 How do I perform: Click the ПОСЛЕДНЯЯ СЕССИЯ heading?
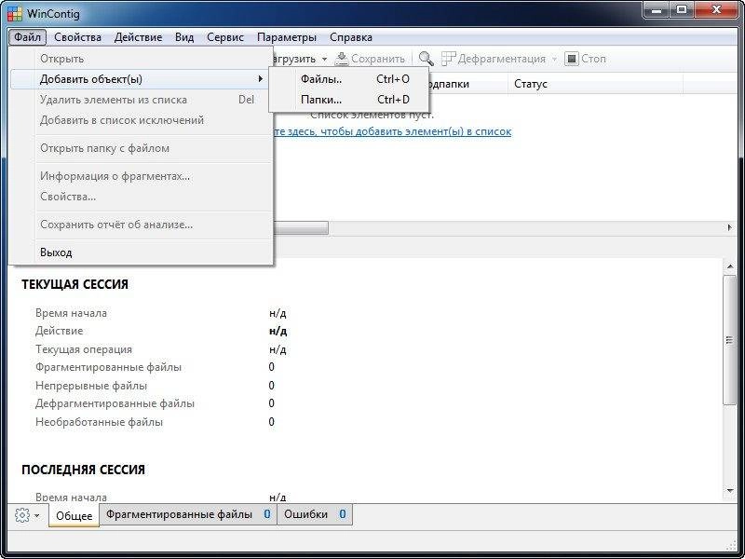83,470
